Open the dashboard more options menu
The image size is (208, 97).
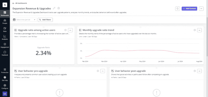(x=201, y=9)
